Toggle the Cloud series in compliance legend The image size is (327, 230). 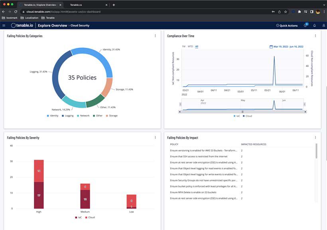pyautogui.click(x=247, y=116)
